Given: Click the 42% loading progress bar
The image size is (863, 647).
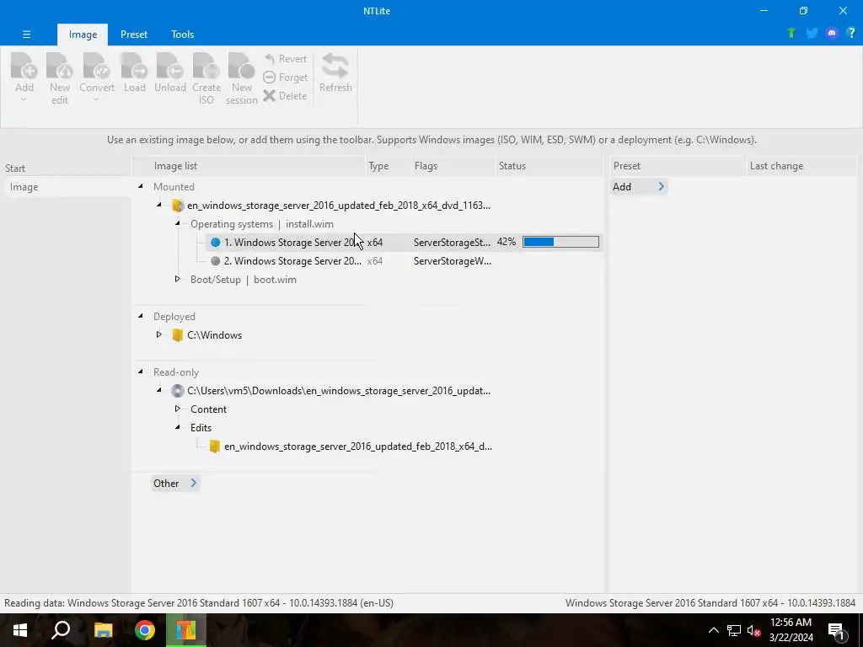Looking at the screenshot, I should (x=560, y=242).
